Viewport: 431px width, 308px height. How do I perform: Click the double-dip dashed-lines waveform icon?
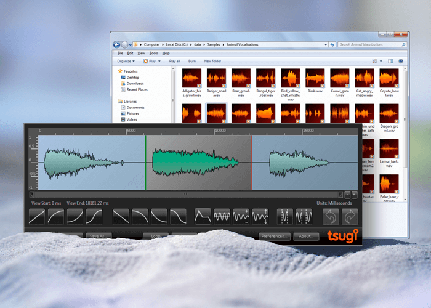coord(304,217)
